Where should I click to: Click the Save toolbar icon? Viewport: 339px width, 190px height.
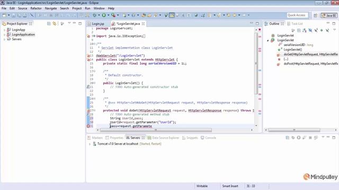click(x=13, y=15)
